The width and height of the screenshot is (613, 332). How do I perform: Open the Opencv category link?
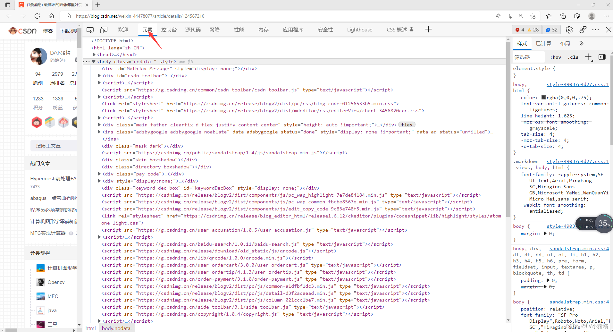pyautogui.click(x=56, y=282)
